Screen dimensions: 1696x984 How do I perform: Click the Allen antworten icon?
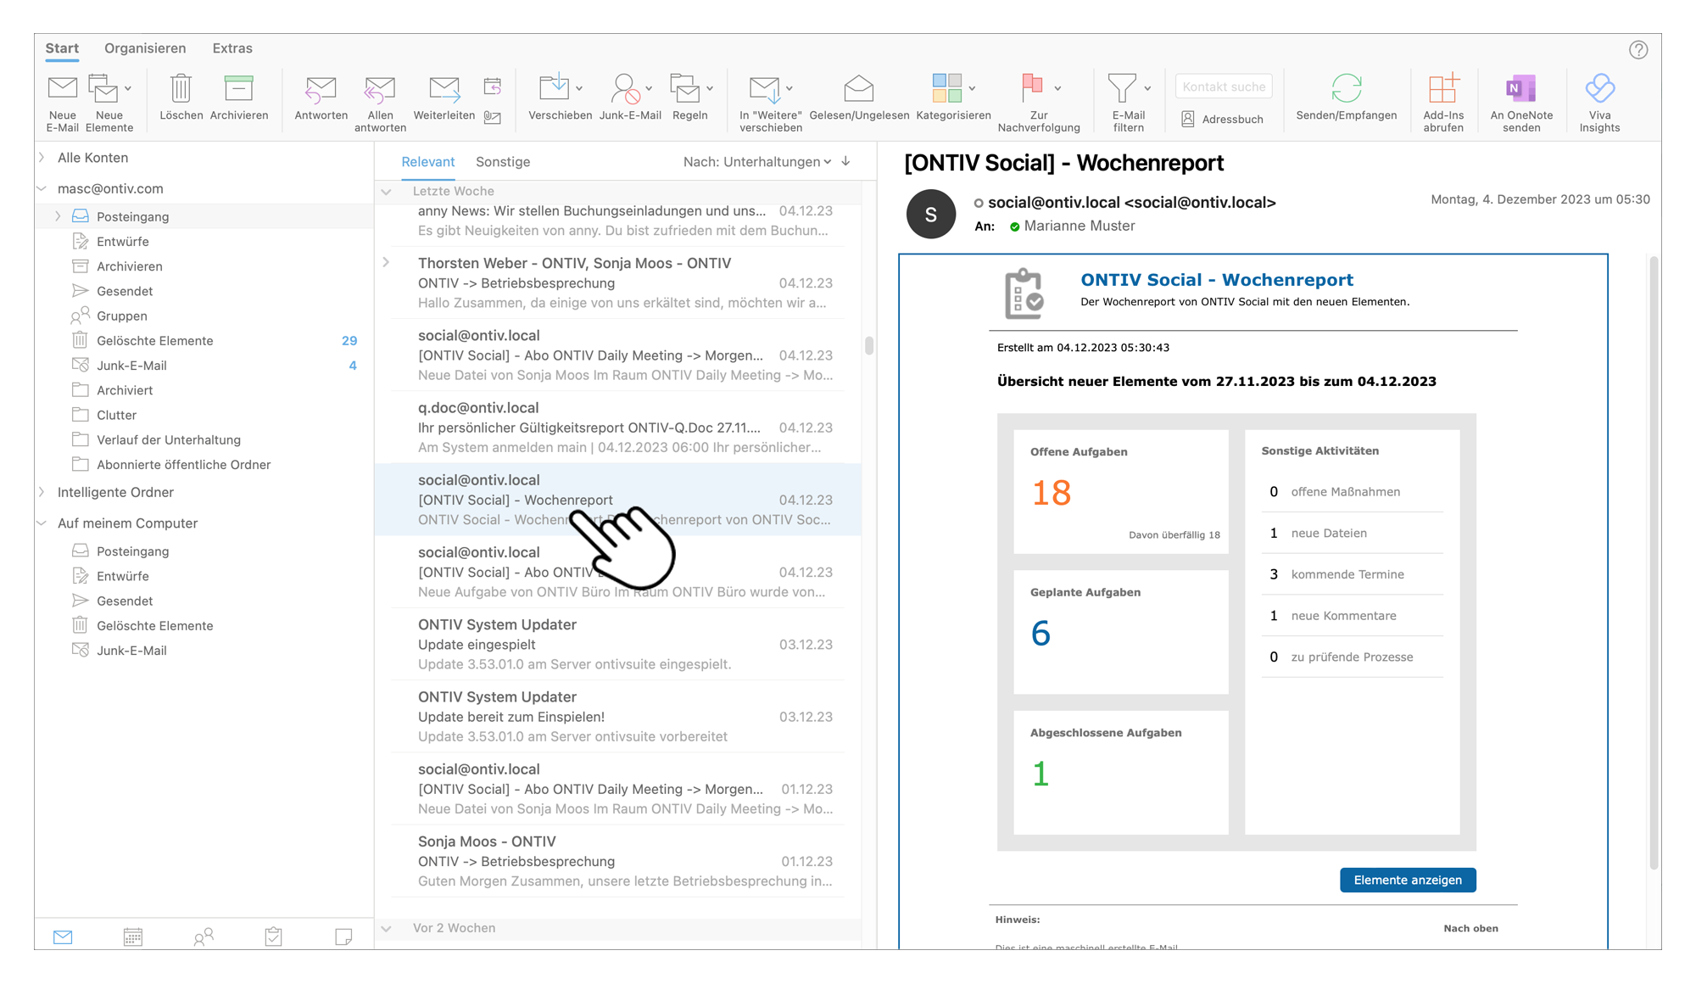[x=379, y=89]
